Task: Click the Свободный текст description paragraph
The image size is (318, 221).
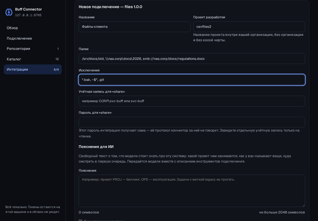Action: pyautogui.click(x=185, y=158)
